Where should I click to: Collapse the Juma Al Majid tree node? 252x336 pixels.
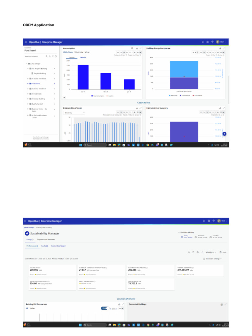point(26,64)
